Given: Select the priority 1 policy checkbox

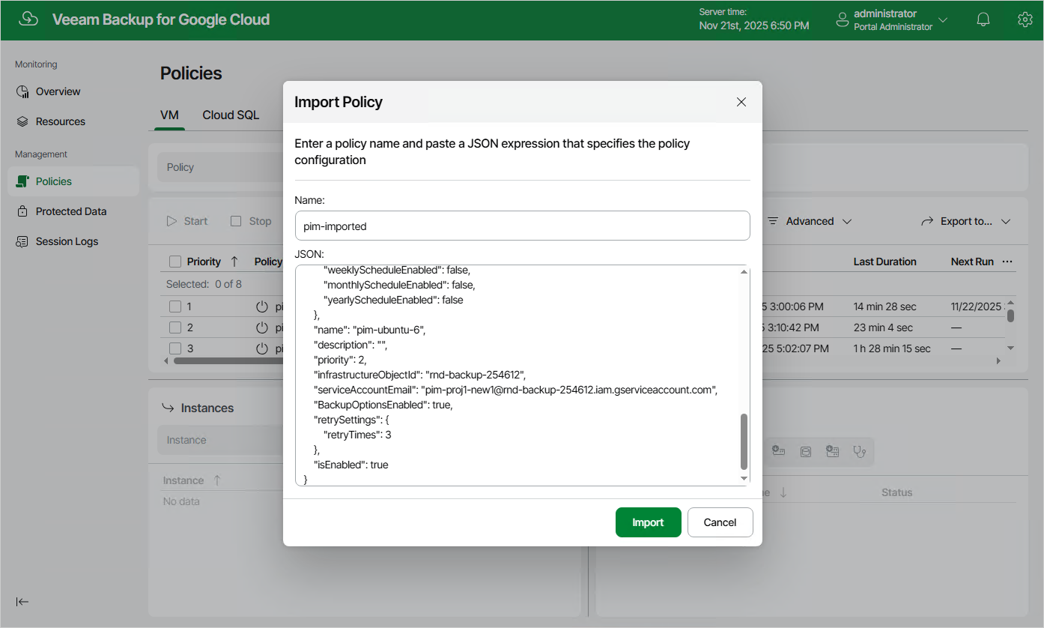Looking at the screenshot, I should 175,307.
